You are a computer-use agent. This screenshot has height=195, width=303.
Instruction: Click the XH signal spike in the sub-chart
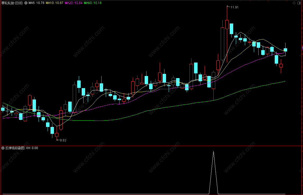pos(214,172)
